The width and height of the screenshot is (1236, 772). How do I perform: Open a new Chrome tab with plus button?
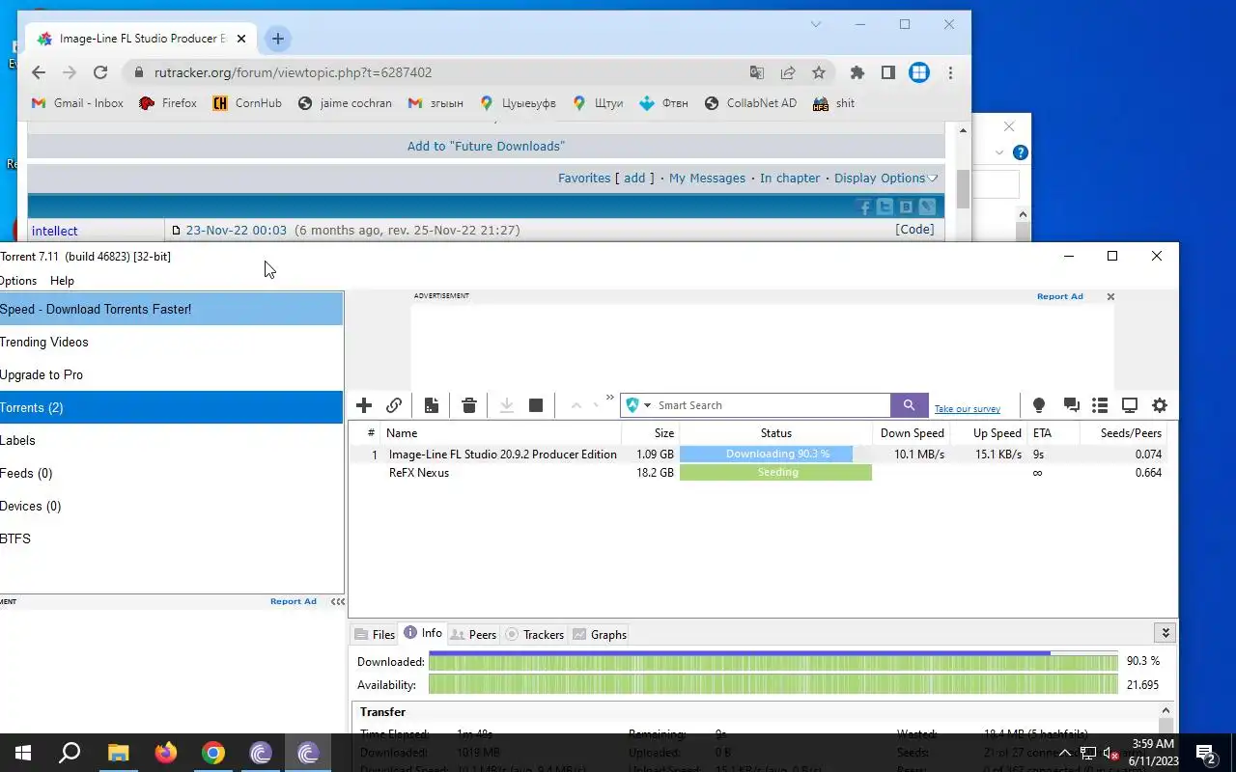coord(277,39)
